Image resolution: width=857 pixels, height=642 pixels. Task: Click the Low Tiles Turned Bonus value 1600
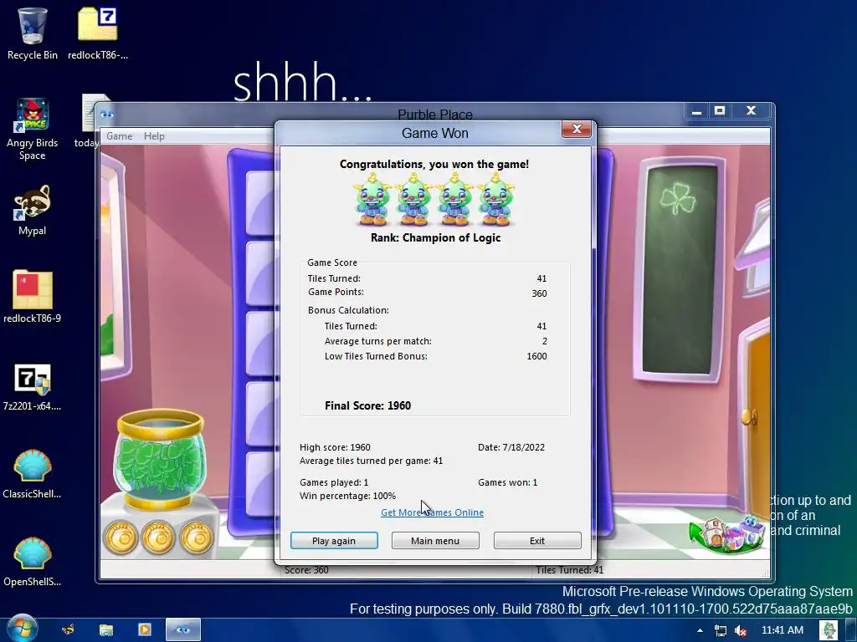point(536,356)
